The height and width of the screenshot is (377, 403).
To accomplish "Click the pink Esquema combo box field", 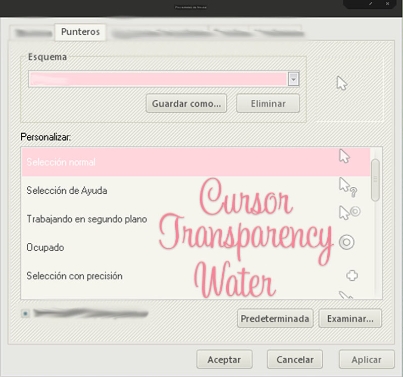I will [164, 79].
